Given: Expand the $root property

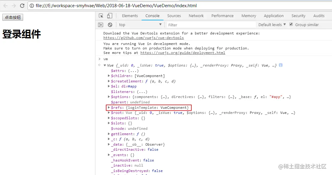Looking at the screenshot, I should point(109,113).
